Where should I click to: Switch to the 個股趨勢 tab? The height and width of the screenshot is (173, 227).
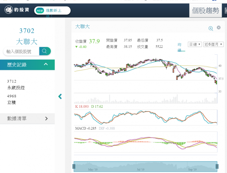[206, 10]
